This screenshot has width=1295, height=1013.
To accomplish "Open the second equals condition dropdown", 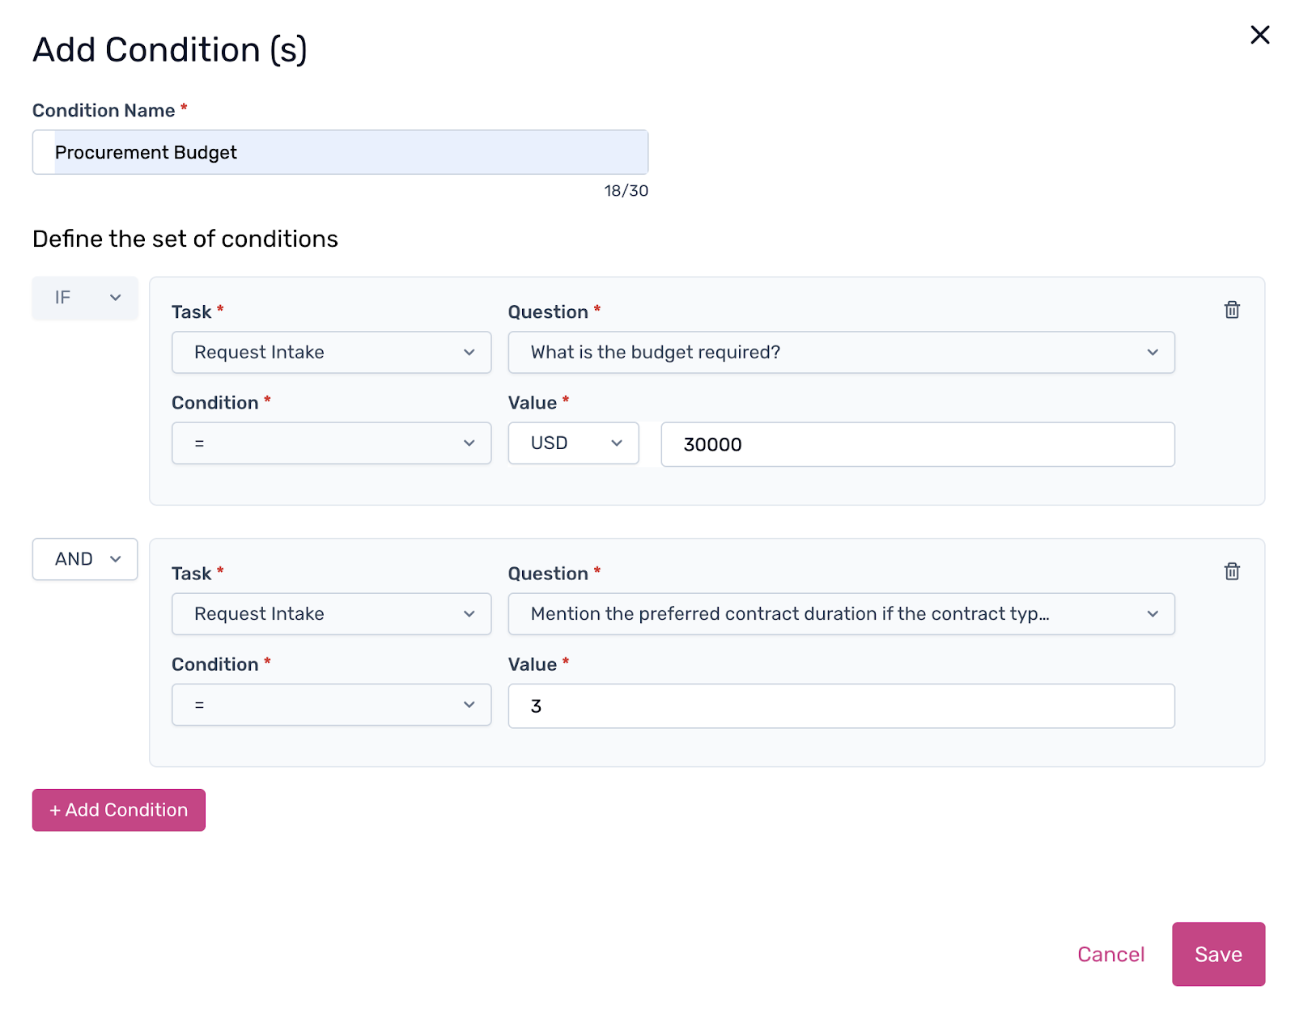I will pos(331,704).
